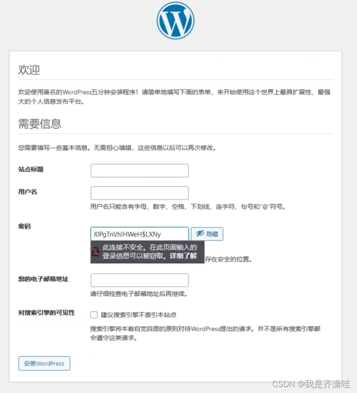This screenshot has width=357, height=393.
Task: Click the 您的电子邮箱地址 label
Action: click(x=43, y=279)
